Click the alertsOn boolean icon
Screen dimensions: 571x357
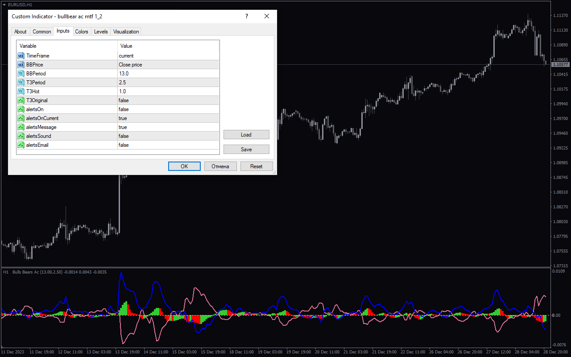(x=21, y=109)
